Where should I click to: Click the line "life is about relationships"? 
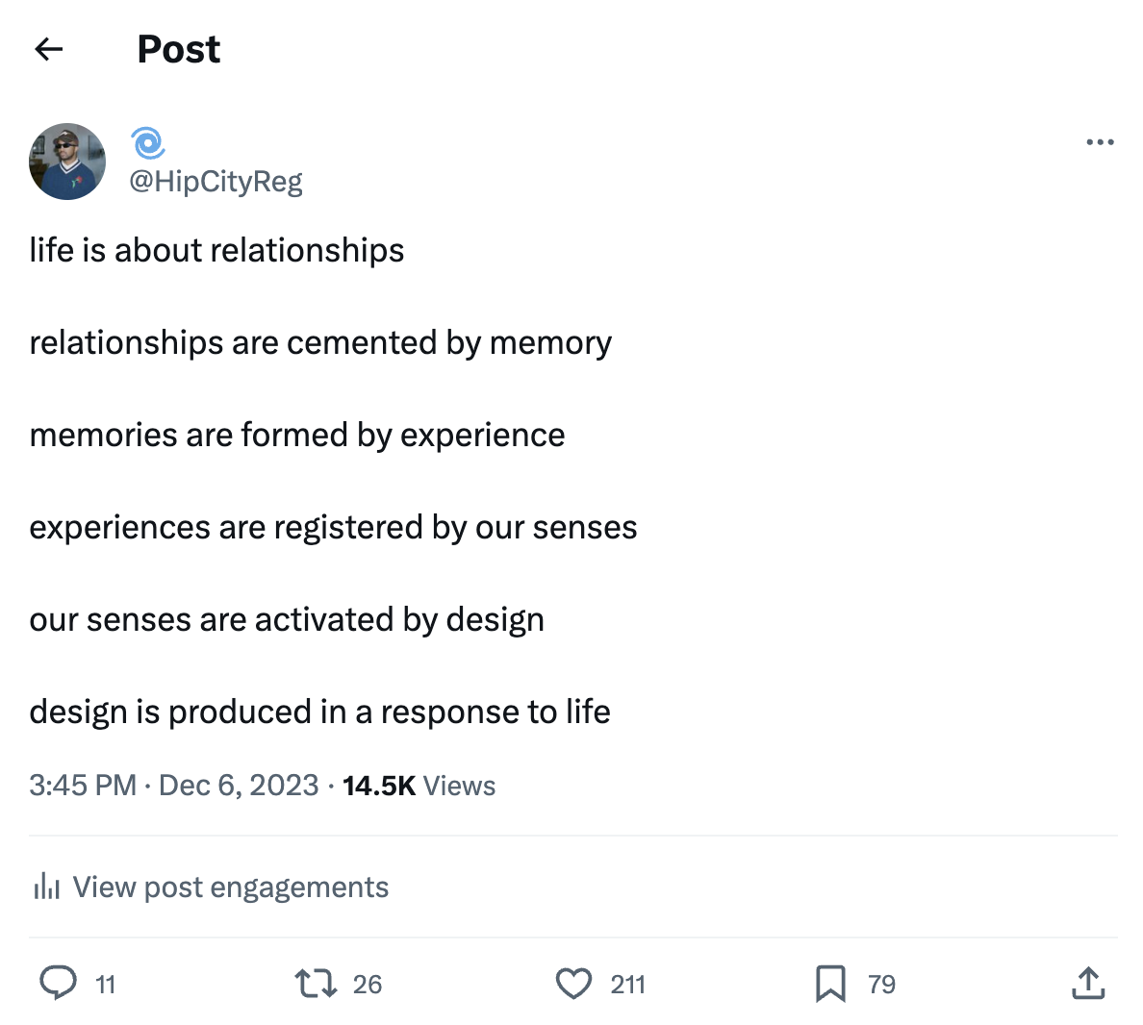pyautogui.click(x=216, y=250)
